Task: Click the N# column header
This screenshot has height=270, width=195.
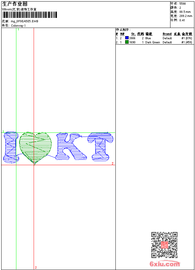Action: tap(122, 34)
